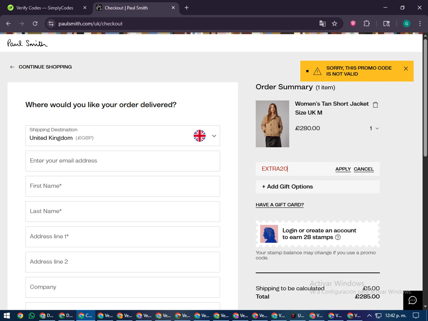Viewport: 428px width, 321px height.
Task: Click the Size UK M text
Action: (308, 113)
